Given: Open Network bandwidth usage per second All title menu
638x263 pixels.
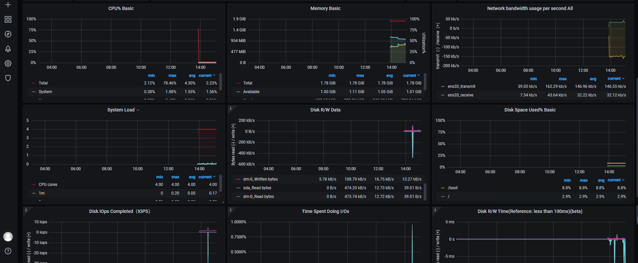Looking at the screenshot, I should click(x=530, y=8).
